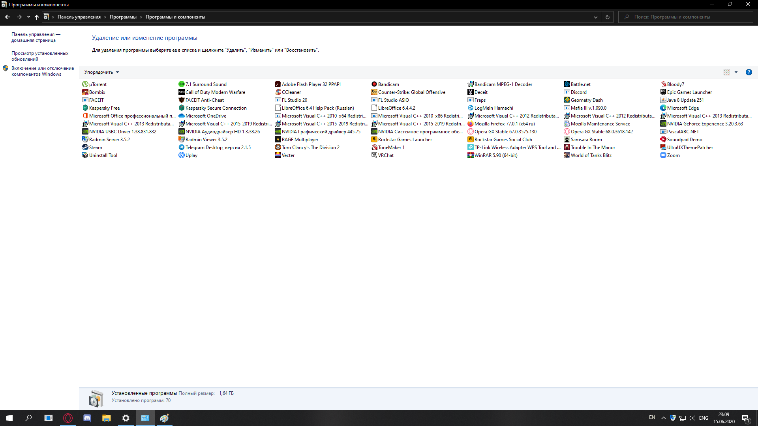Select the Adobe Flash Player 32 PPAPI icon

(x=278, y=84)
